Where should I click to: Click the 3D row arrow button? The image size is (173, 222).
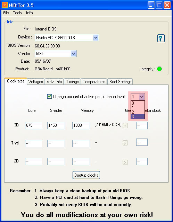[x=125, y=126]
